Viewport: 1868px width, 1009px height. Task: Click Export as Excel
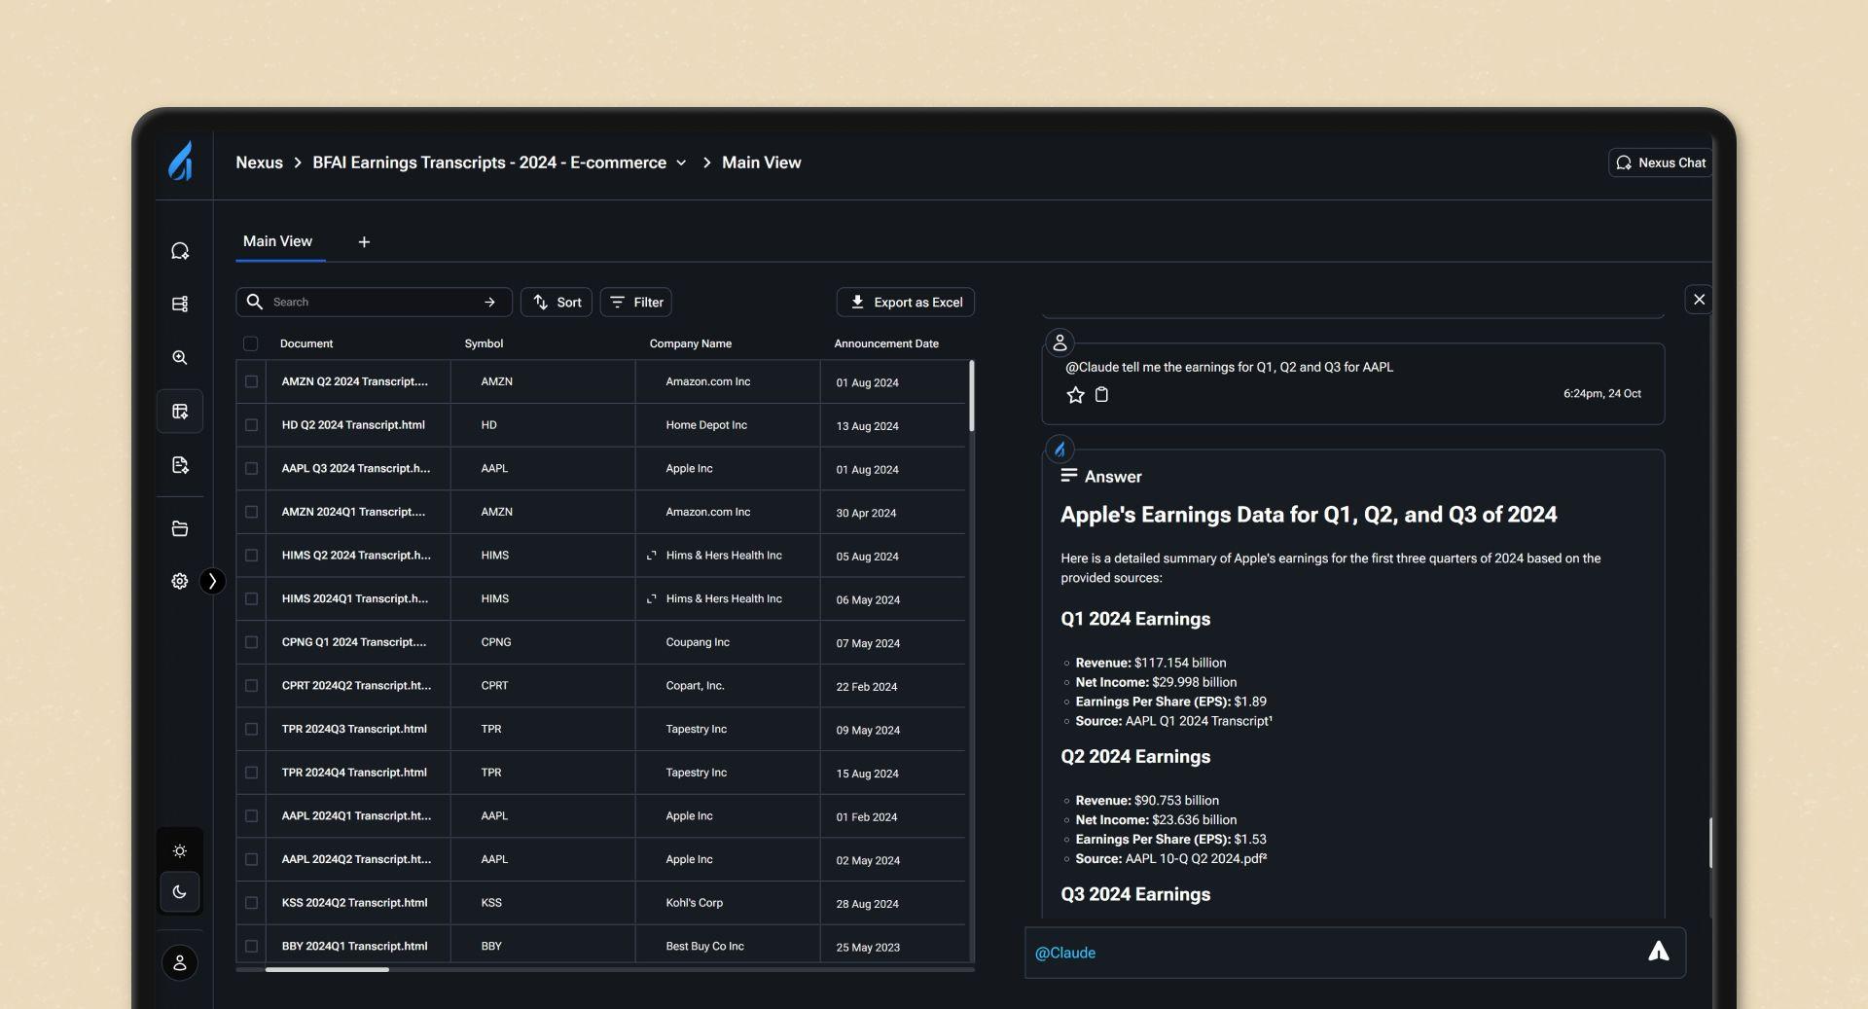(x=905, y=302)
